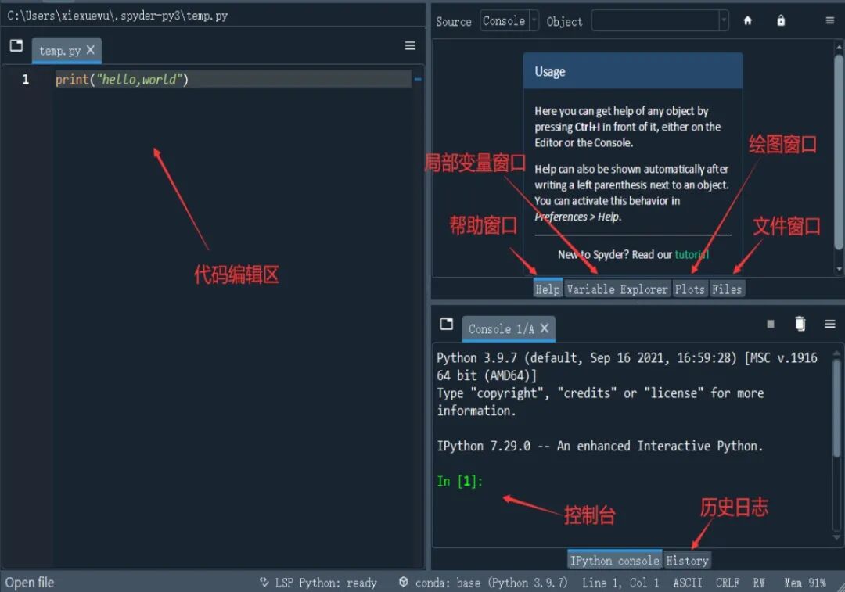Switch to the Plots tab
Viewport: 845px width, 592px height.
coord(690,289)
